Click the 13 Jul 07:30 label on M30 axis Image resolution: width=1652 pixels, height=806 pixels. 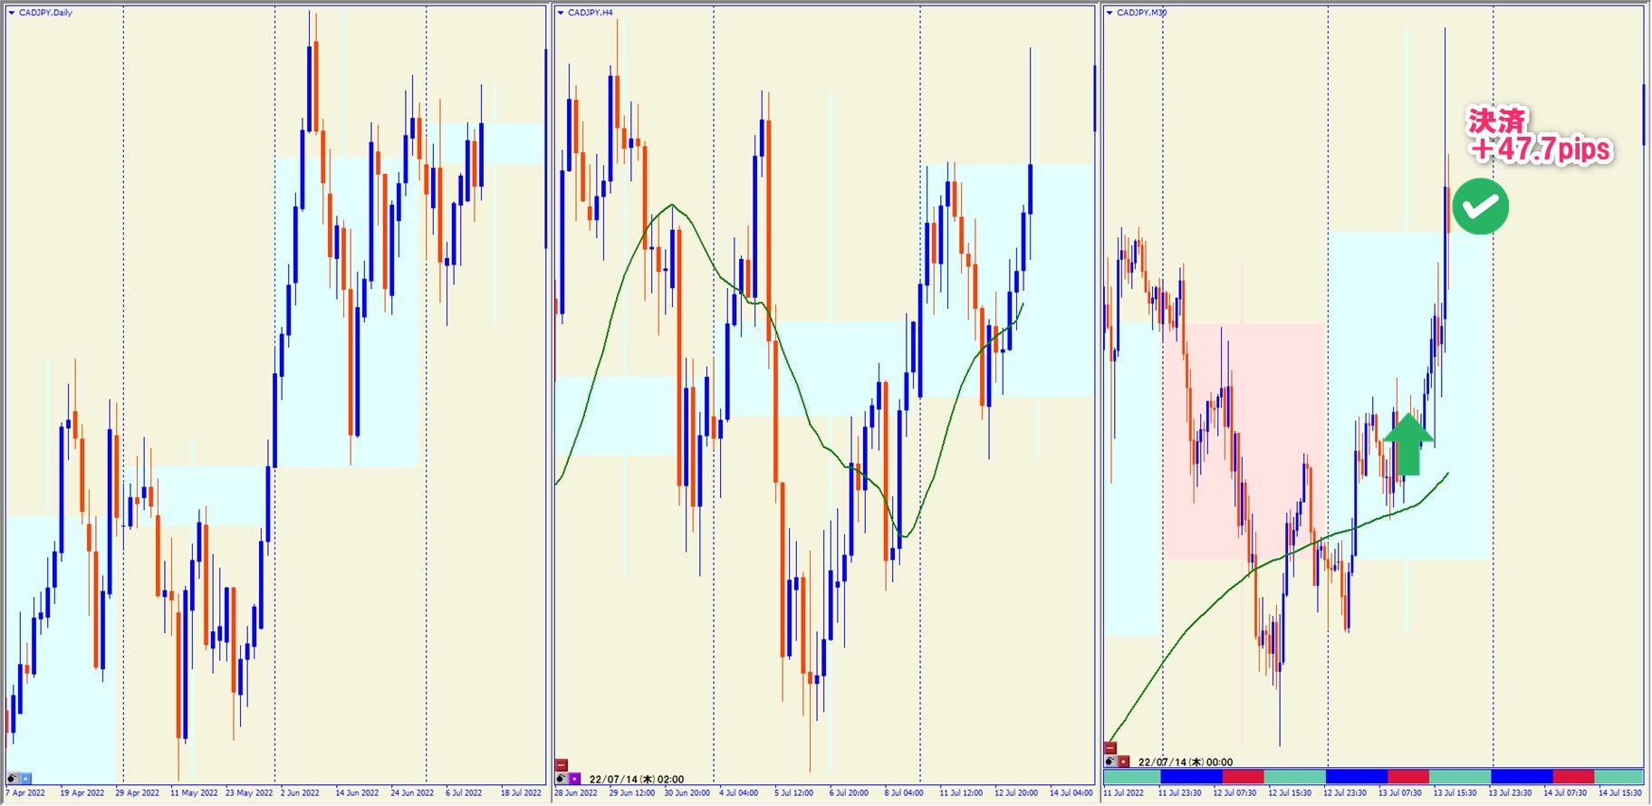(1399, 793)
